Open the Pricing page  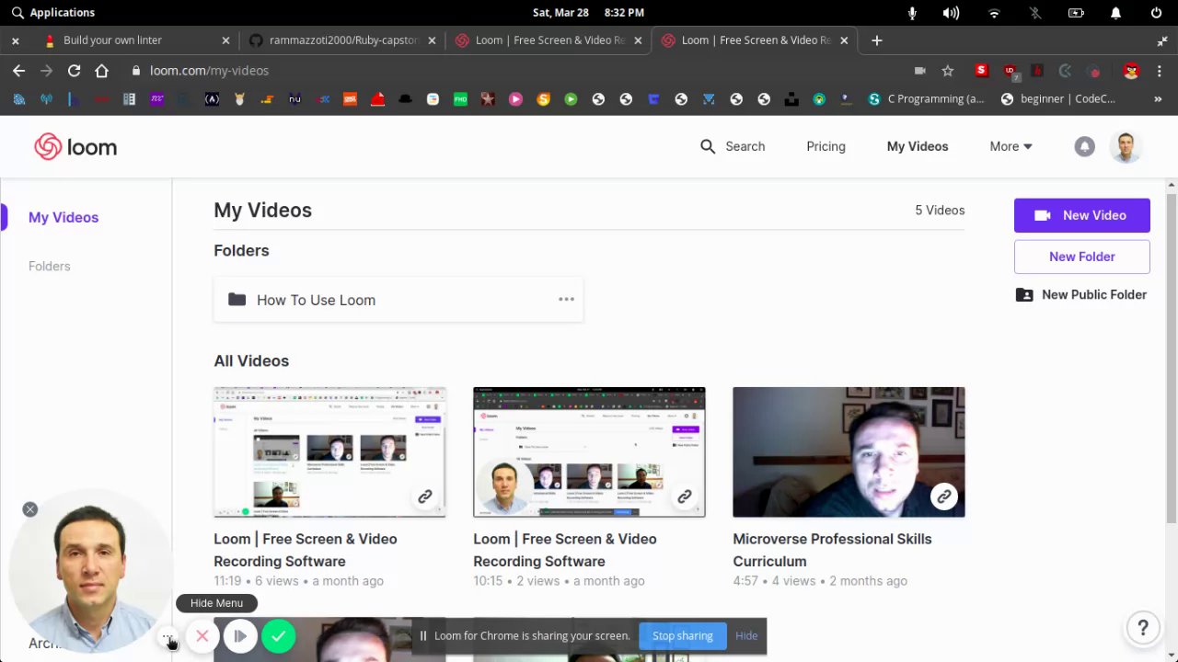click(x=826, y=146)
